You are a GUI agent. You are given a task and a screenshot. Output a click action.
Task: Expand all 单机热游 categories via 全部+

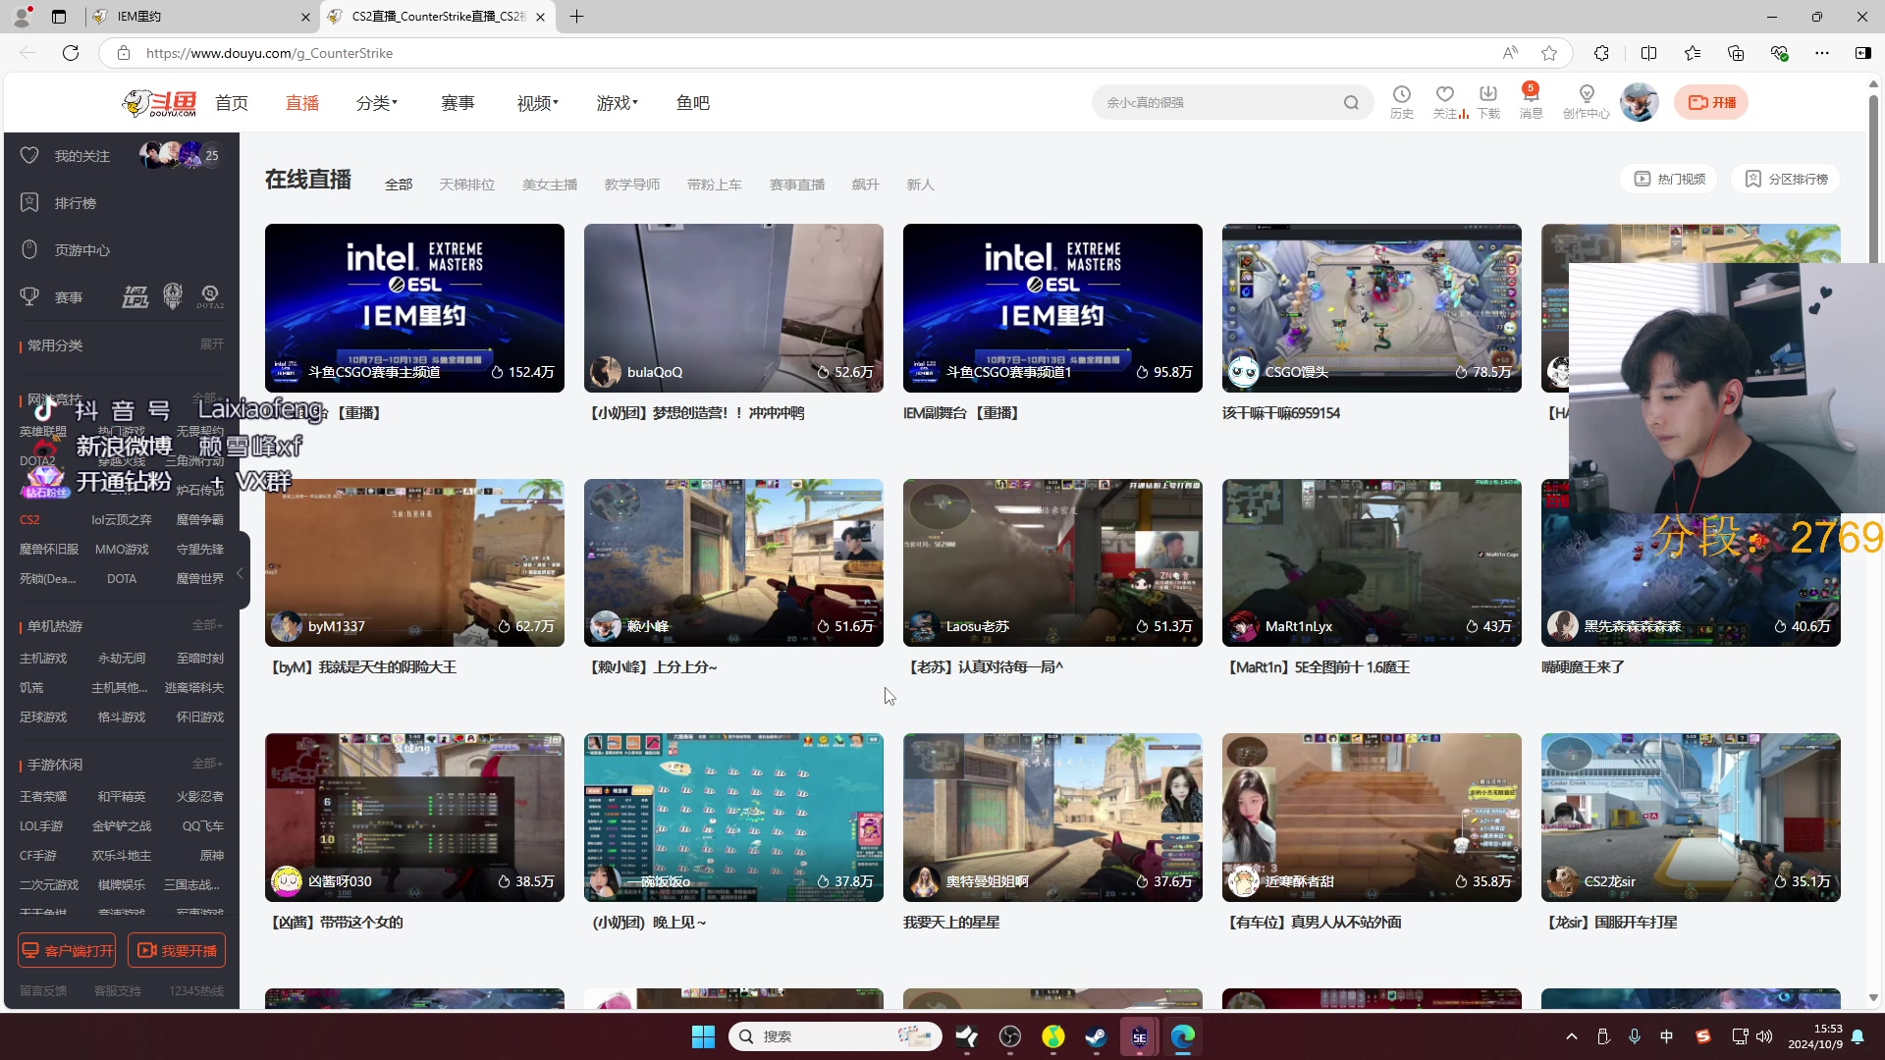pyautogui.click(x=208, y=625)
